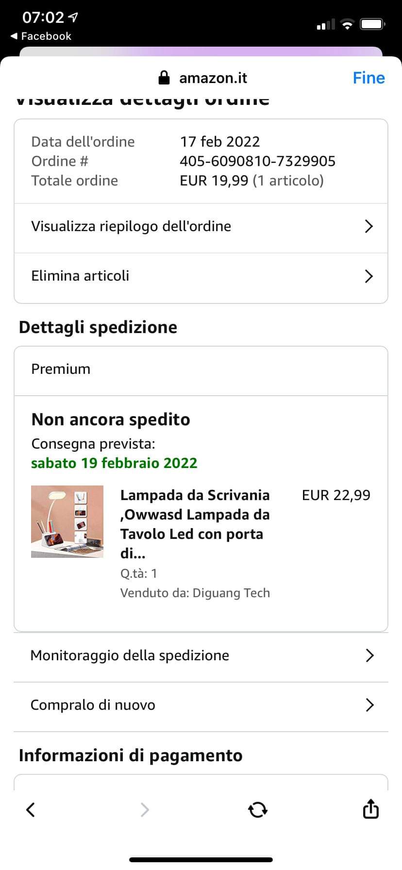Tap the padlock icon beside amazon.it
This screenshot has height=870, width=402.
point(164,78)
